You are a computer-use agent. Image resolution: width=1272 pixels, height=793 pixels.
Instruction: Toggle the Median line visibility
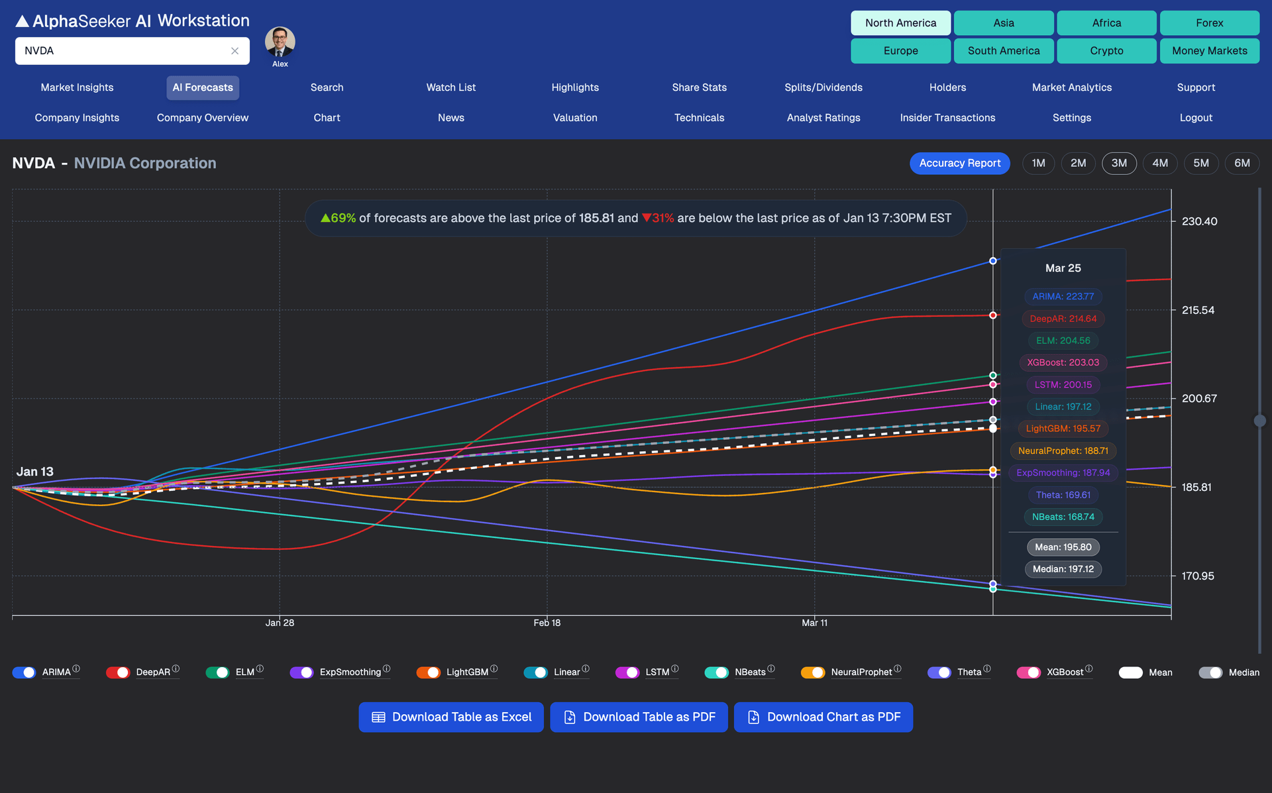coord(1212,672)
